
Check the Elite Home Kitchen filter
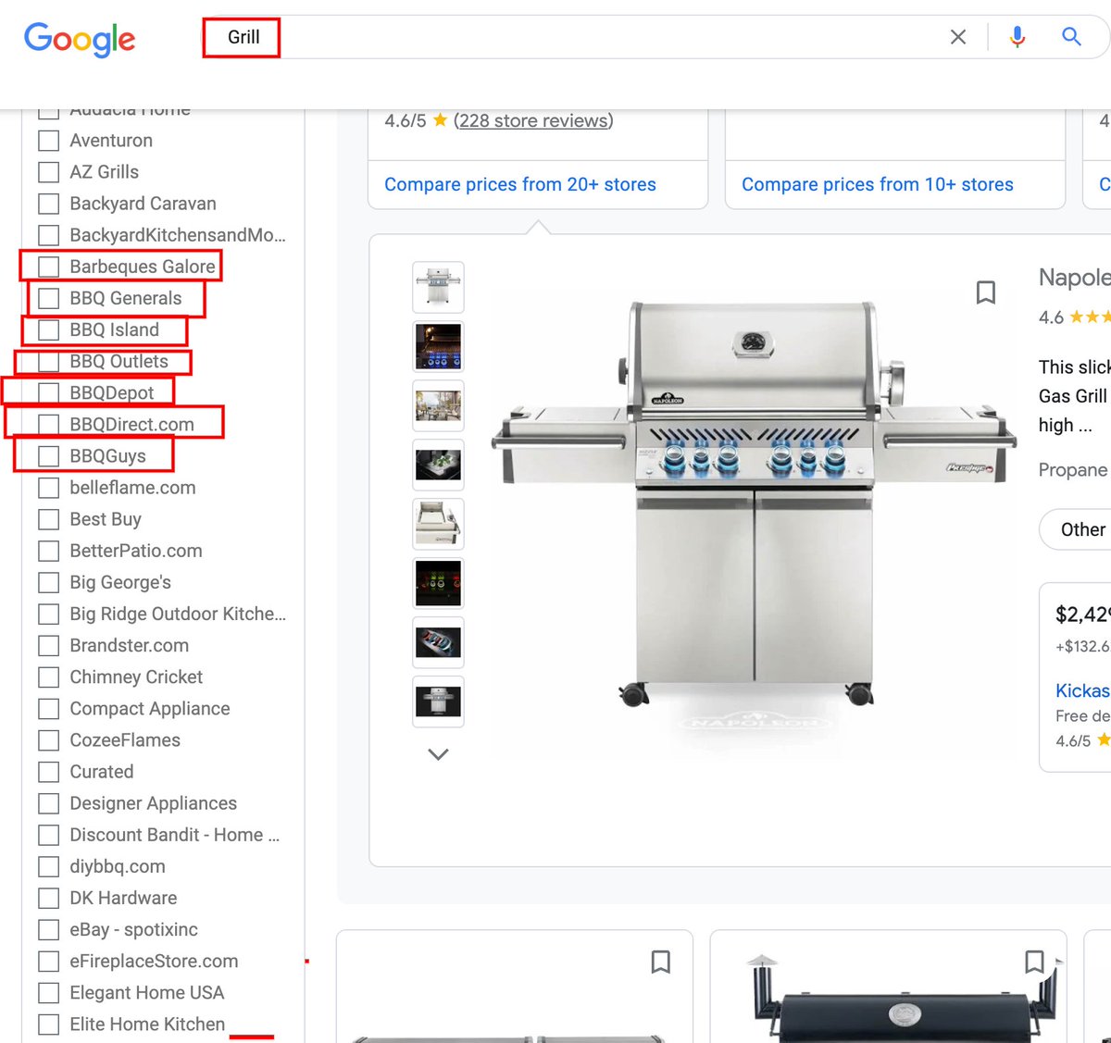(x=49, y=1024)
